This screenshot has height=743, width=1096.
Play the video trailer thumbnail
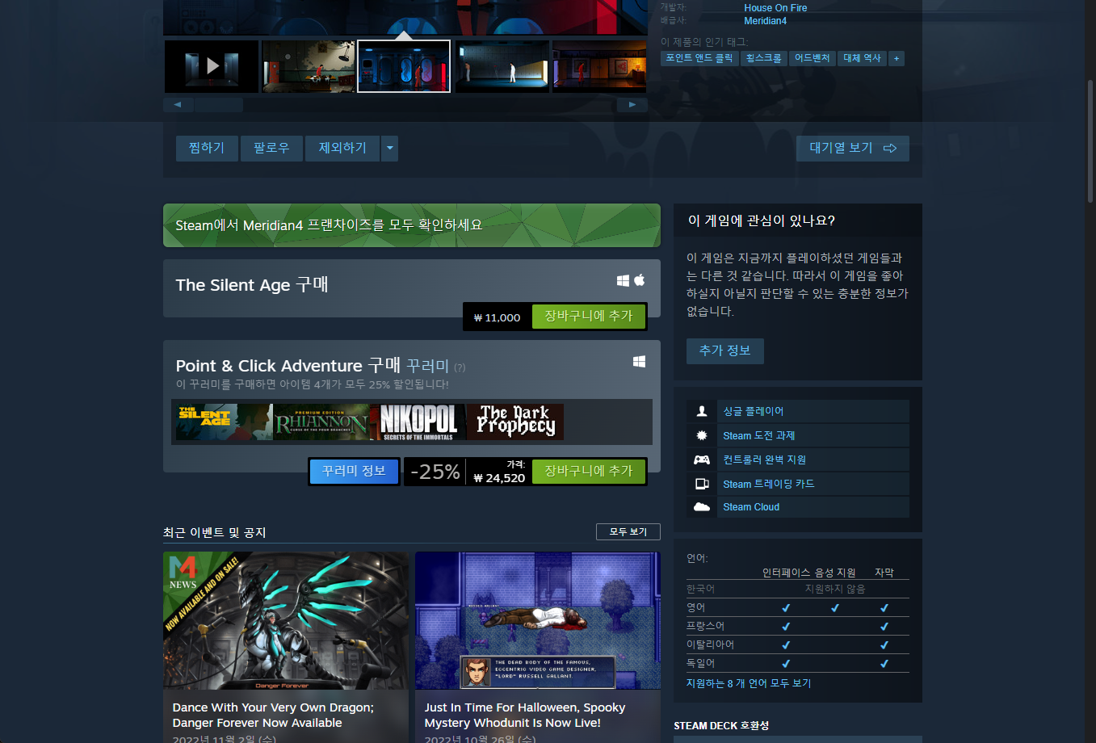[212, 66]
